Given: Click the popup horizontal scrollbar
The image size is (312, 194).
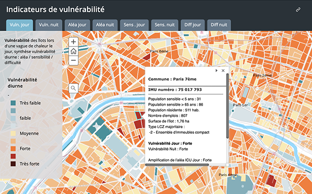Looking at the screenshot, I should 177,164.
